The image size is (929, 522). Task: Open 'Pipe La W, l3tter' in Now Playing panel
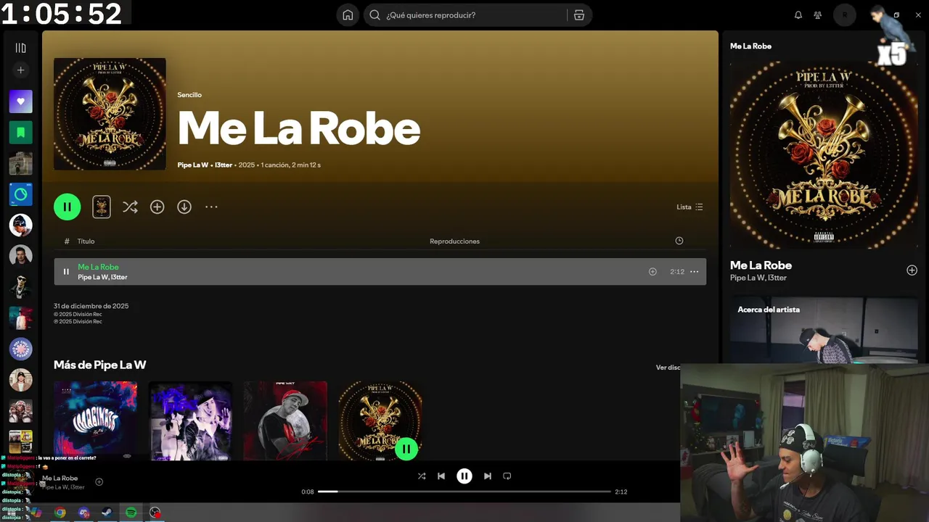click(x=758, y=278)
